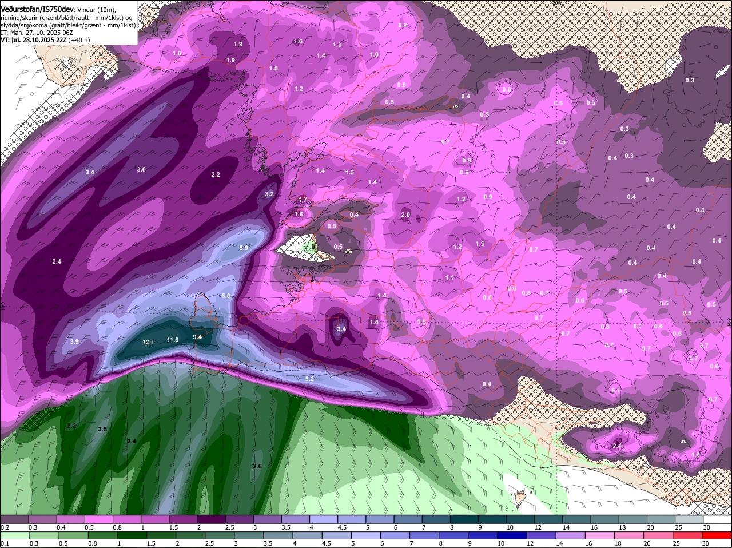Image resolution: width=732 pixels, height=548 pixels.
Task: Click the 3.2 value near the western coastline
Action: (x=269, y=194)
